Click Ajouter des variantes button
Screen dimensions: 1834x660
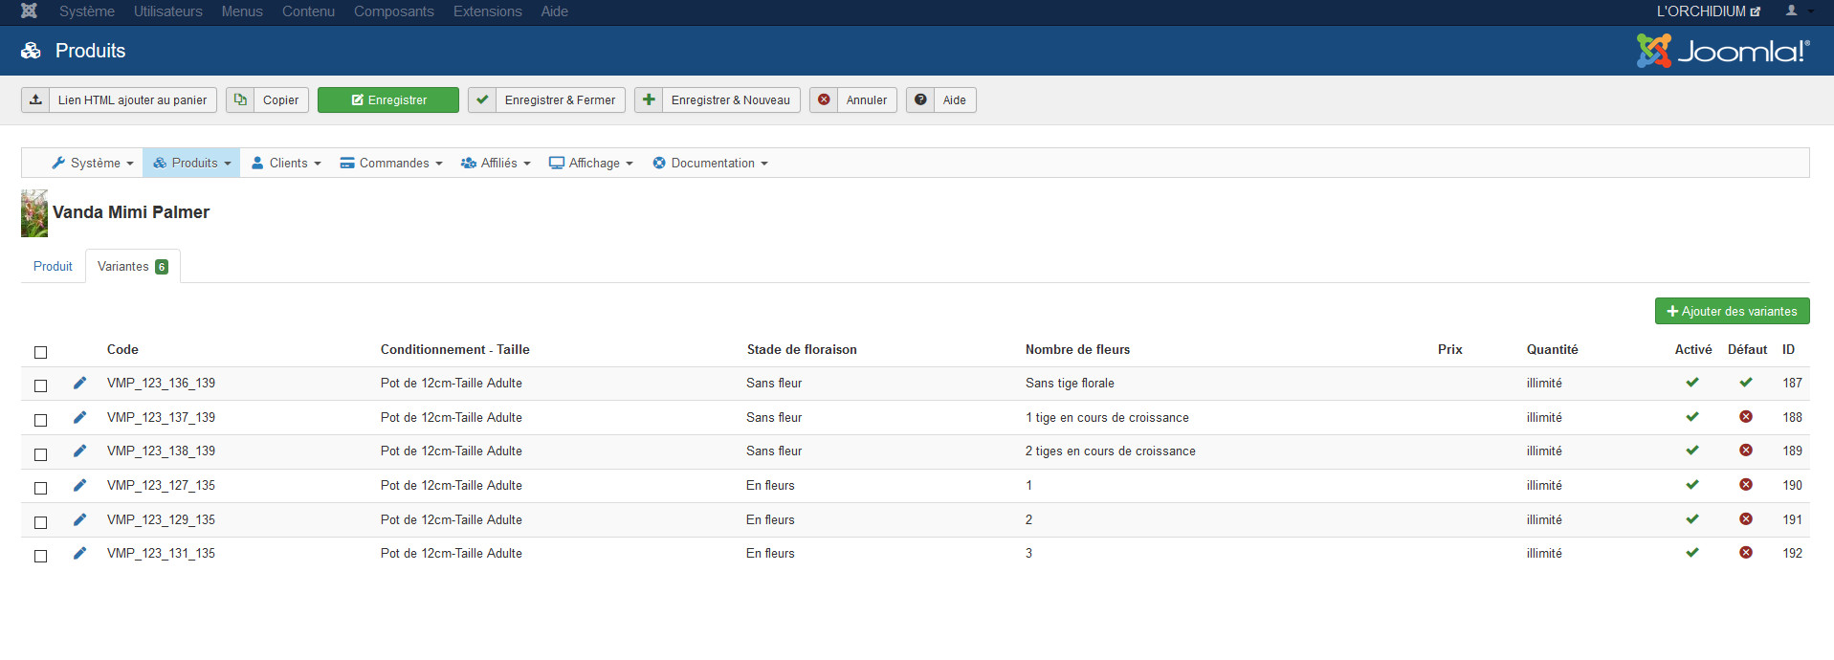point(1732,311)
